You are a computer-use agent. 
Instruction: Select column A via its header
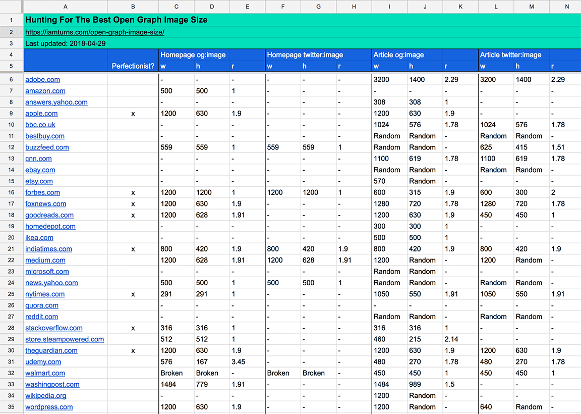(66, 6)
